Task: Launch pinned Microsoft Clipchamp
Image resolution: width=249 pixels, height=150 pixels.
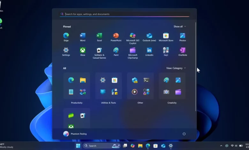Action: click(x=132, y=53)
